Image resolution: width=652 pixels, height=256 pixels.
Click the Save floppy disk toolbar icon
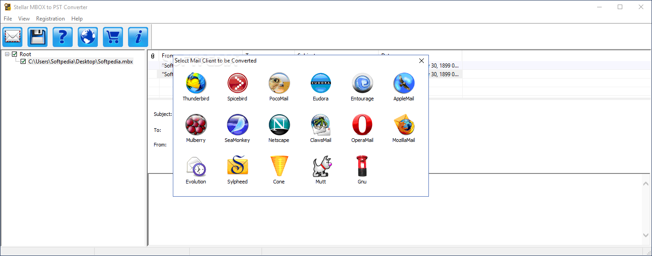(x=37, y=37)
